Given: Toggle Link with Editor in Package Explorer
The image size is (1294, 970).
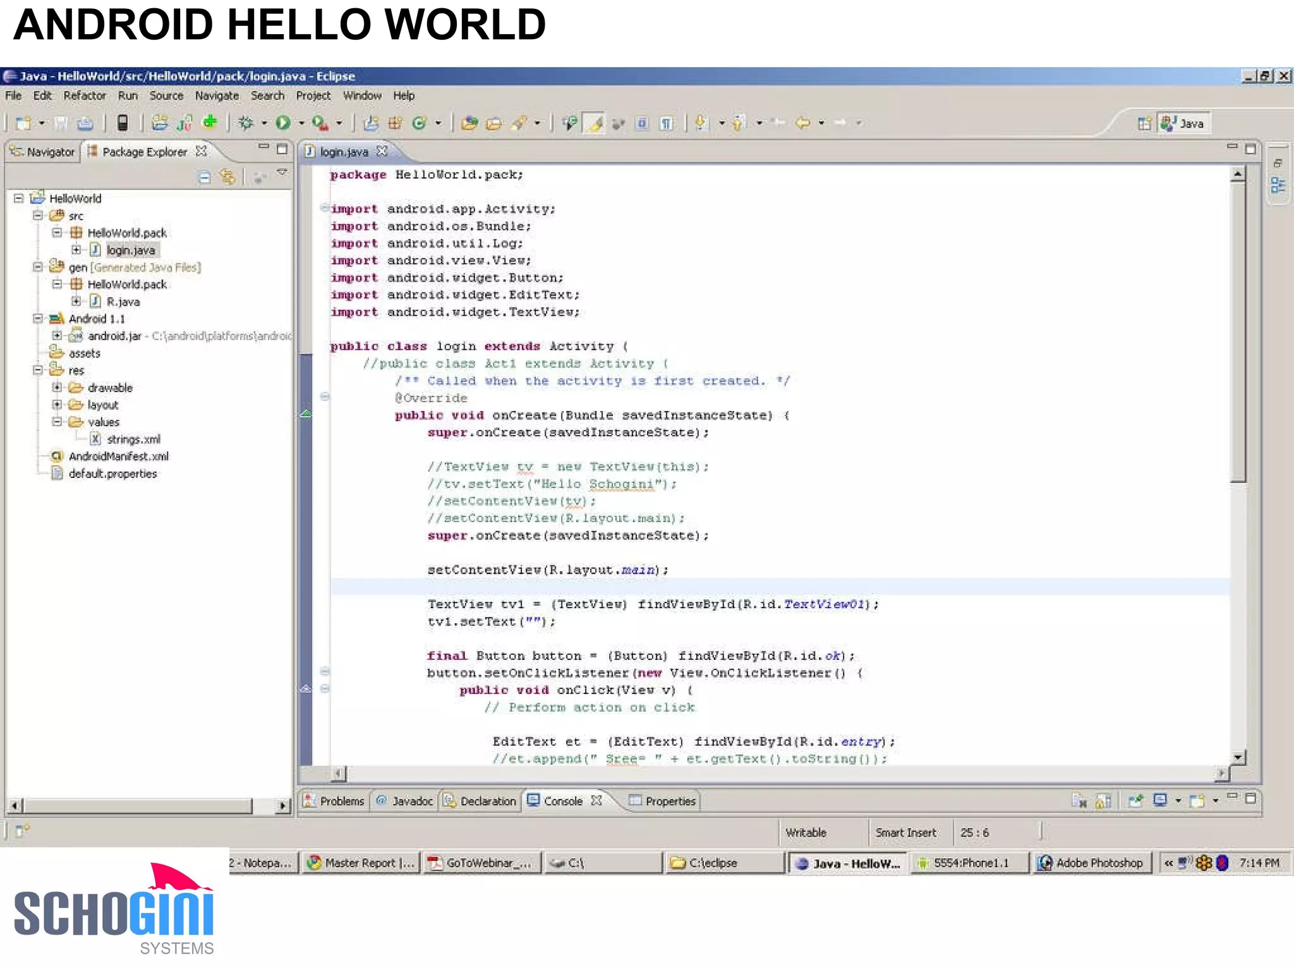Looking at the screenshot, I should pyautogui.click(x=227, y=177).
